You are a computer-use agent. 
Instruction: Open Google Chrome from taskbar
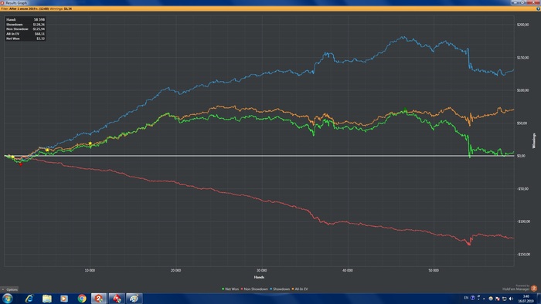coord(82,299)
